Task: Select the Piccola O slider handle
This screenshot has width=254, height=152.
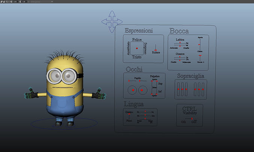Action: tap(200, 55)
